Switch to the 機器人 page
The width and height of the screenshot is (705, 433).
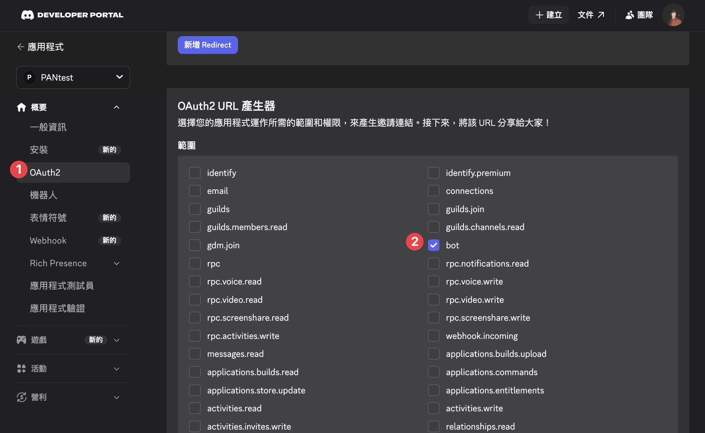click(x=44, y=195)
